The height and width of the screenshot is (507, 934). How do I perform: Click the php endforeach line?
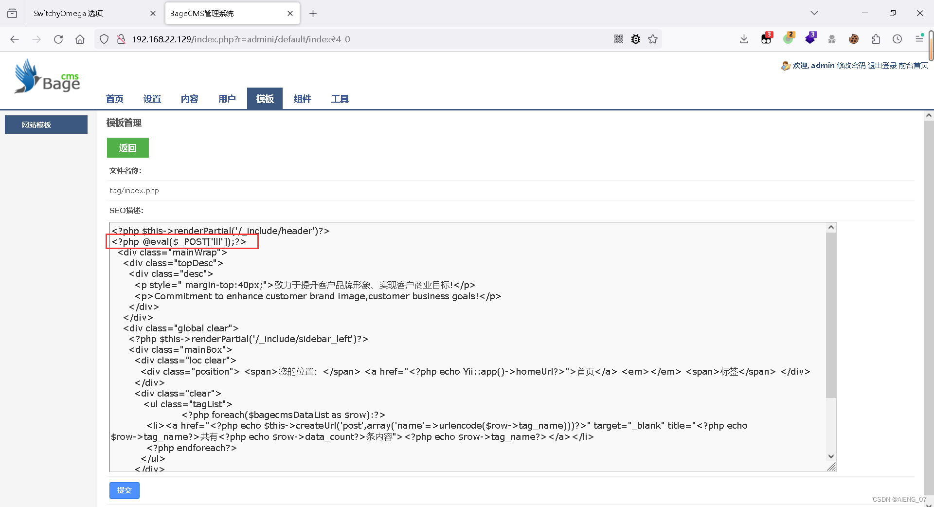tap(192, 448)
